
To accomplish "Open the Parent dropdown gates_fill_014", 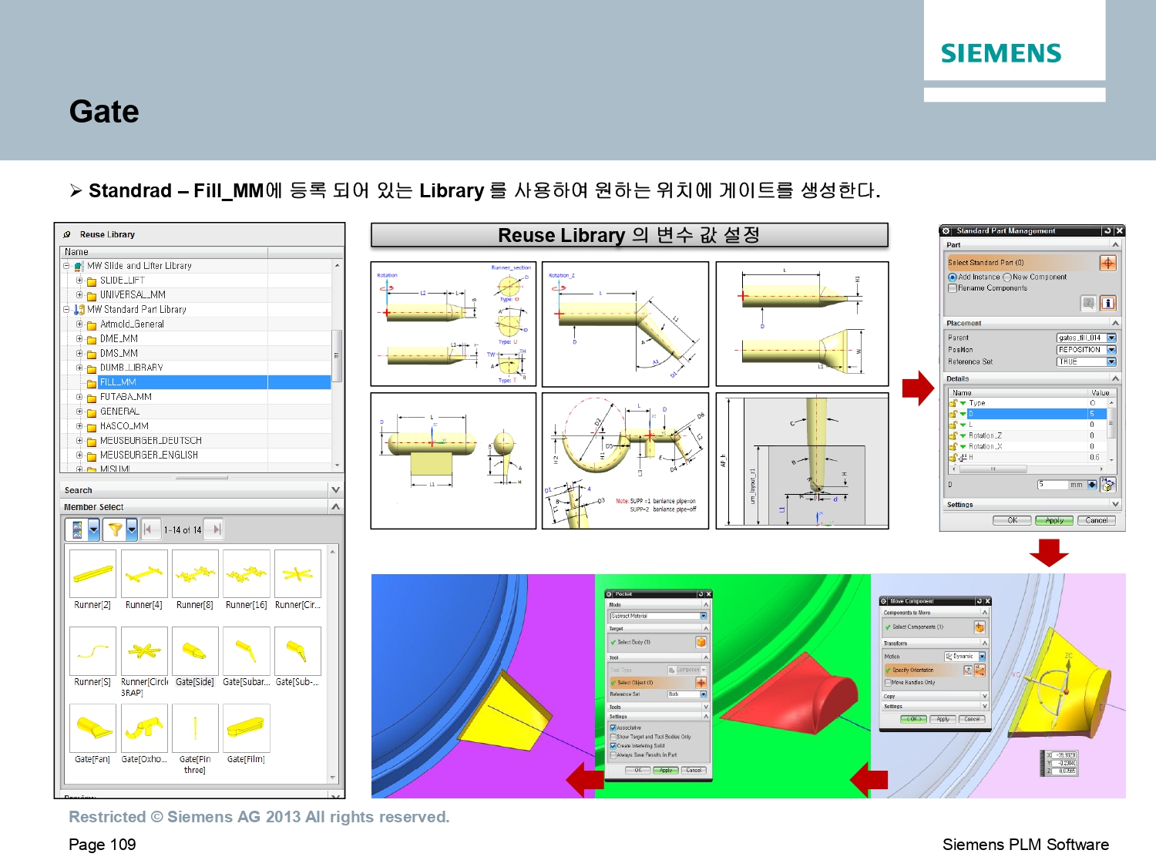I will point(1087,338).
